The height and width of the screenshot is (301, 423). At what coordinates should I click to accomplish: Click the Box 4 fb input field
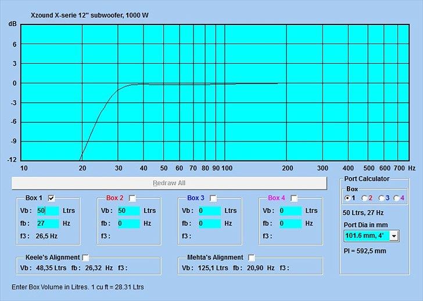[290, 223]
